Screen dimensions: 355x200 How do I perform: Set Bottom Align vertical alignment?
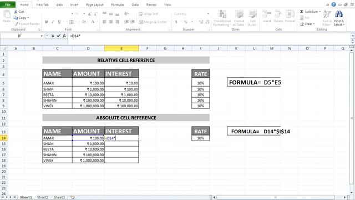pos(117,14)
